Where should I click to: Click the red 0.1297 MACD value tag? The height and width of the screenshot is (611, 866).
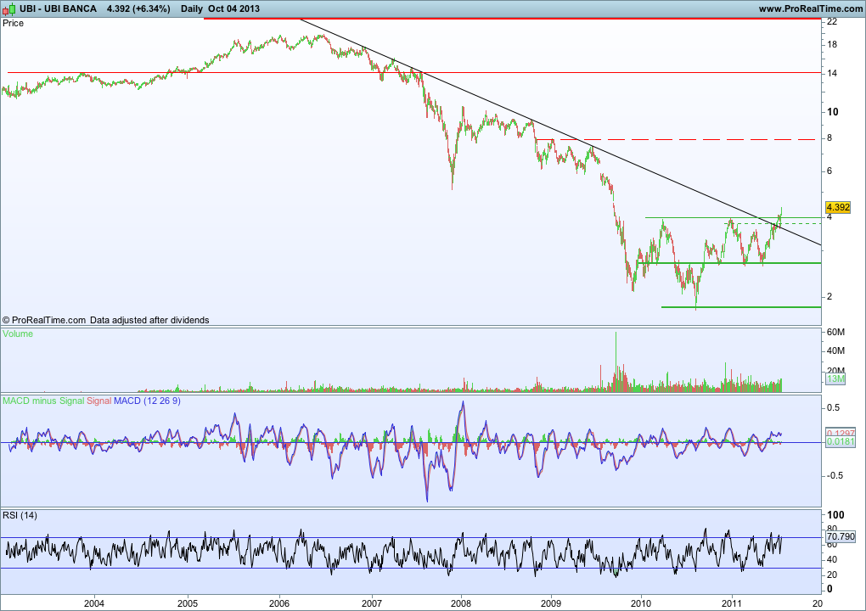point(841,433)
